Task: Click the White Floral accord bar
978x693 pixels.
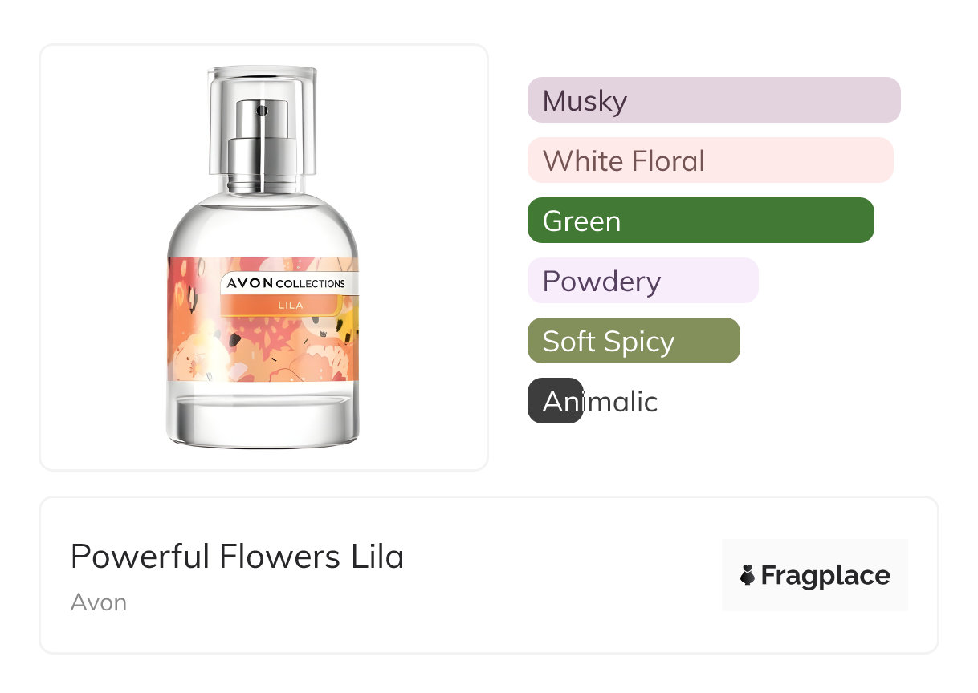Action: (710, 160)
